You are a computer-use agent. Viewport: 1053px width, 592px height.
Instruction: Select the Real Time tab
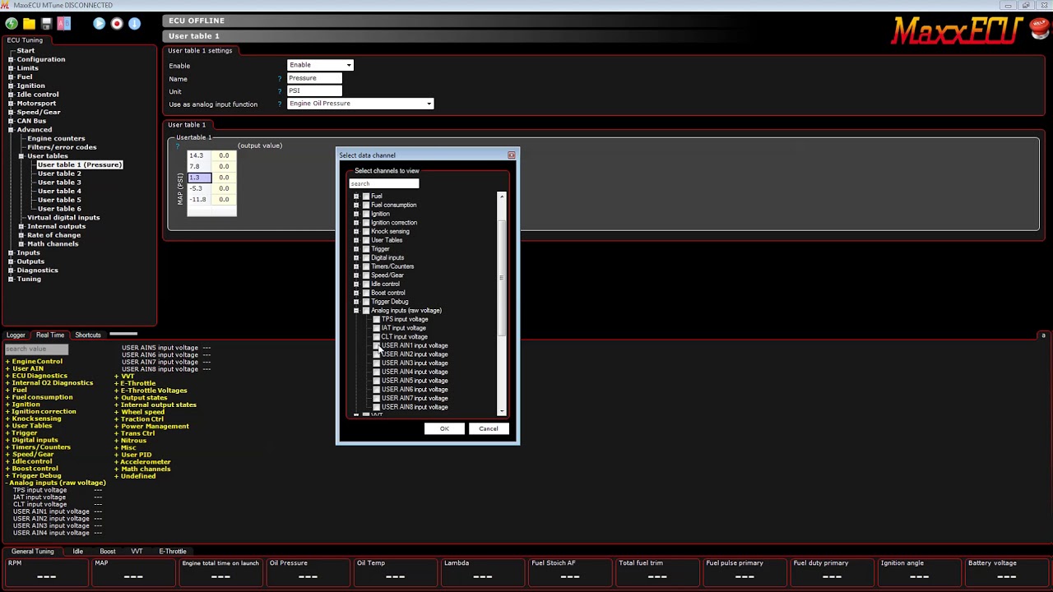tap(50, 335)
